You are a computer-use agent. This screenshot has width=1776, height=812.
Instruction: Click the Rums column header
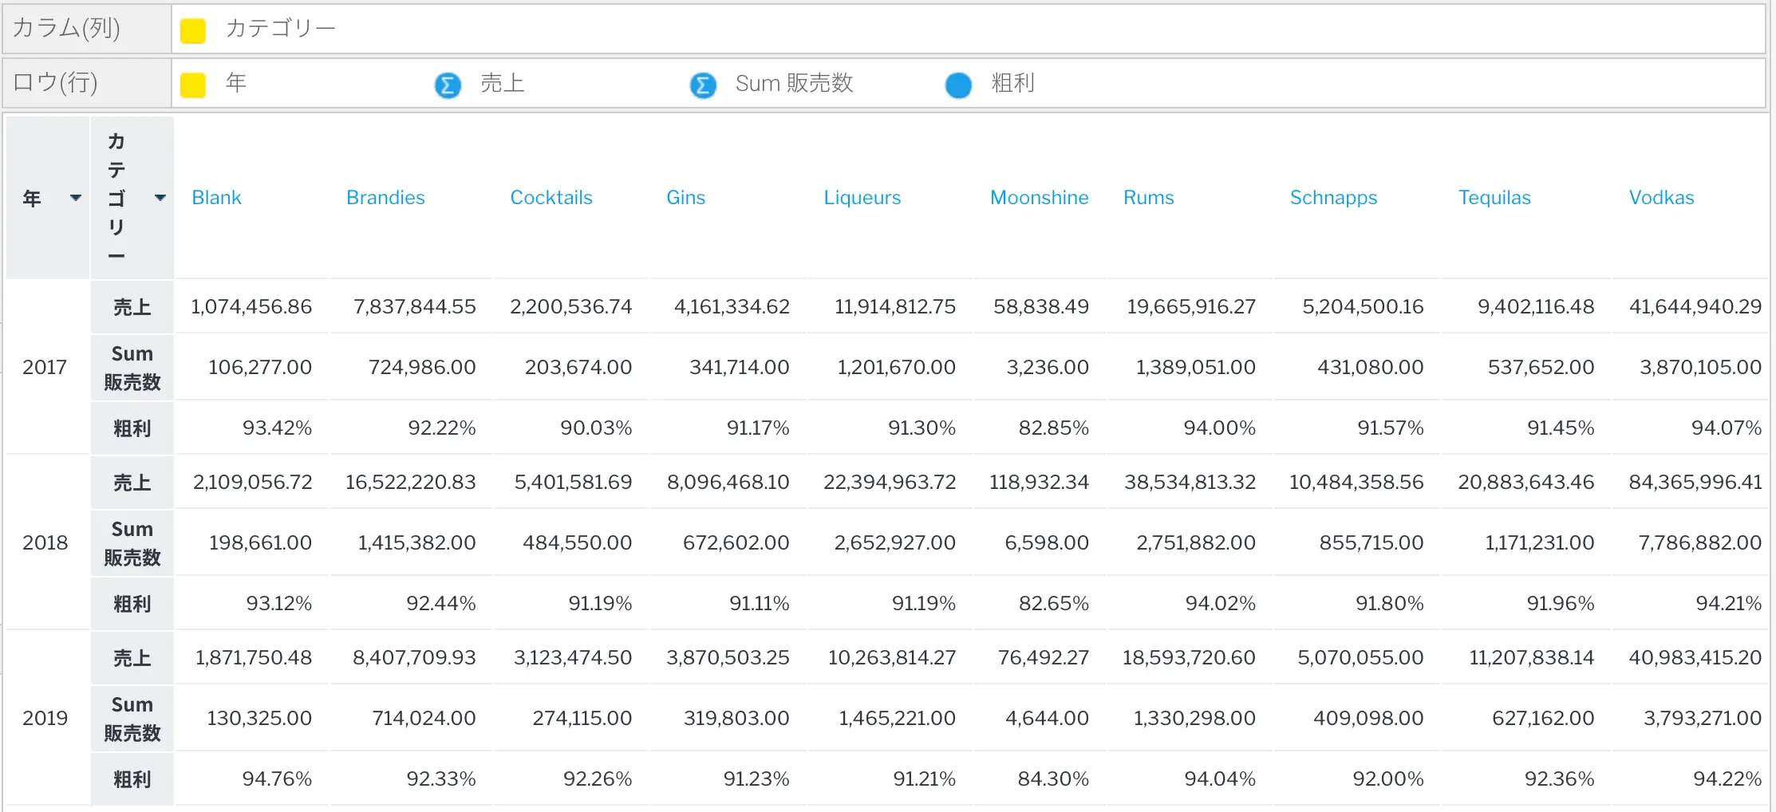(x=1148, y=198)
